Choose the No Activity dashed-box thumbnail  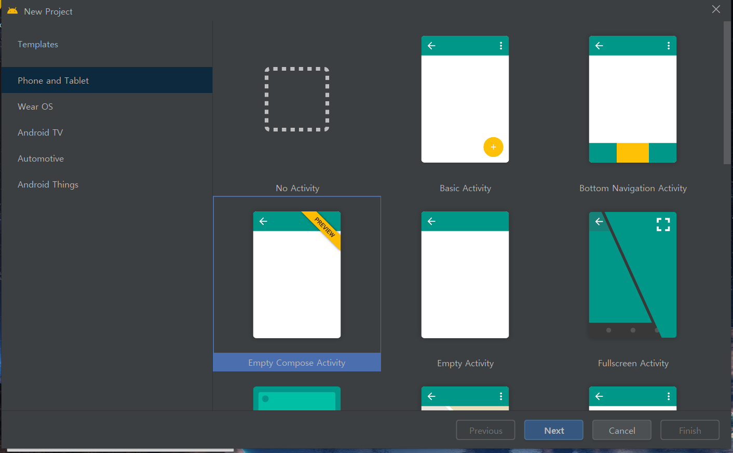click(297, 99)
